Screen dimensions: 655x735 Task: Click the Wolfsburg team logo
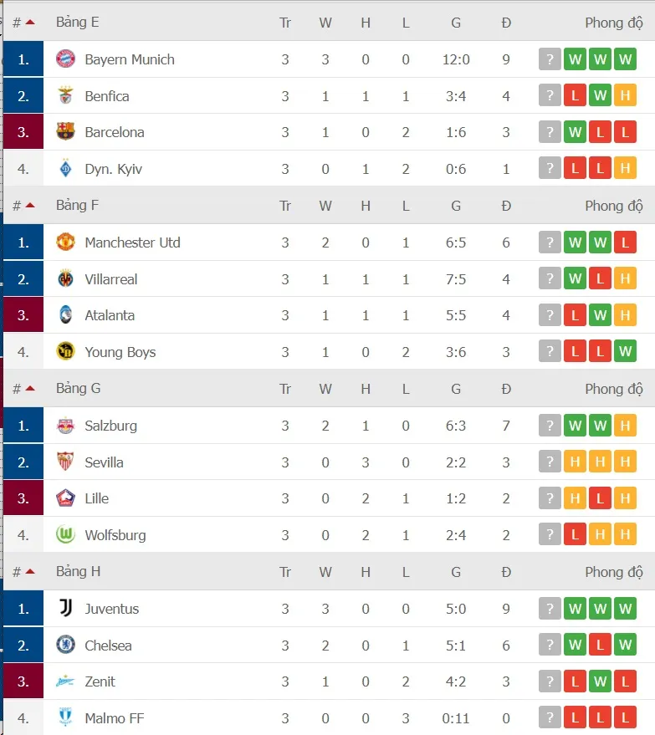coord(65,535)
